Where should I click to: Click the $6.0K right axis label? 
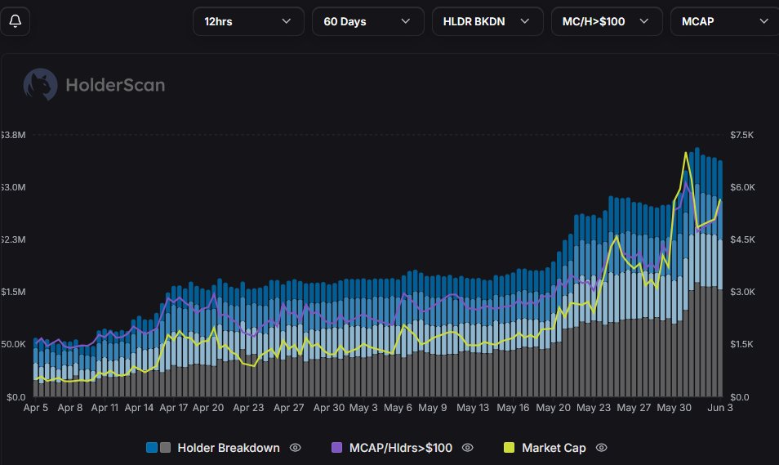click(x=742, y=187)
